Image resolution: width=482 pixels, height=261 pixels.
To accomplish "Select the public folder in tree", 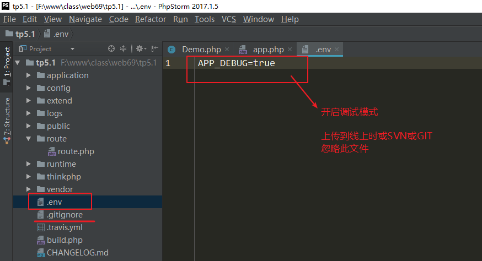I will 53,126.
